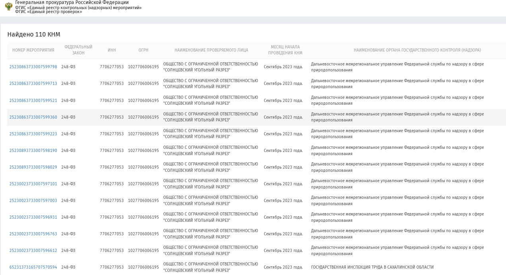506x275 pixels.
Task: Click ИНН 7706277053 in row 25230863733007599713
Action: tap(112, 83)
